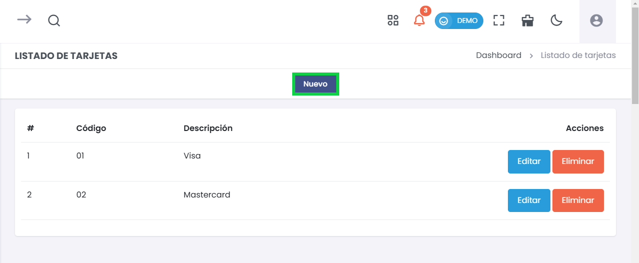Select the Visa description cell
Viewport: 639px width, 263px height.
tap(192, 155)
